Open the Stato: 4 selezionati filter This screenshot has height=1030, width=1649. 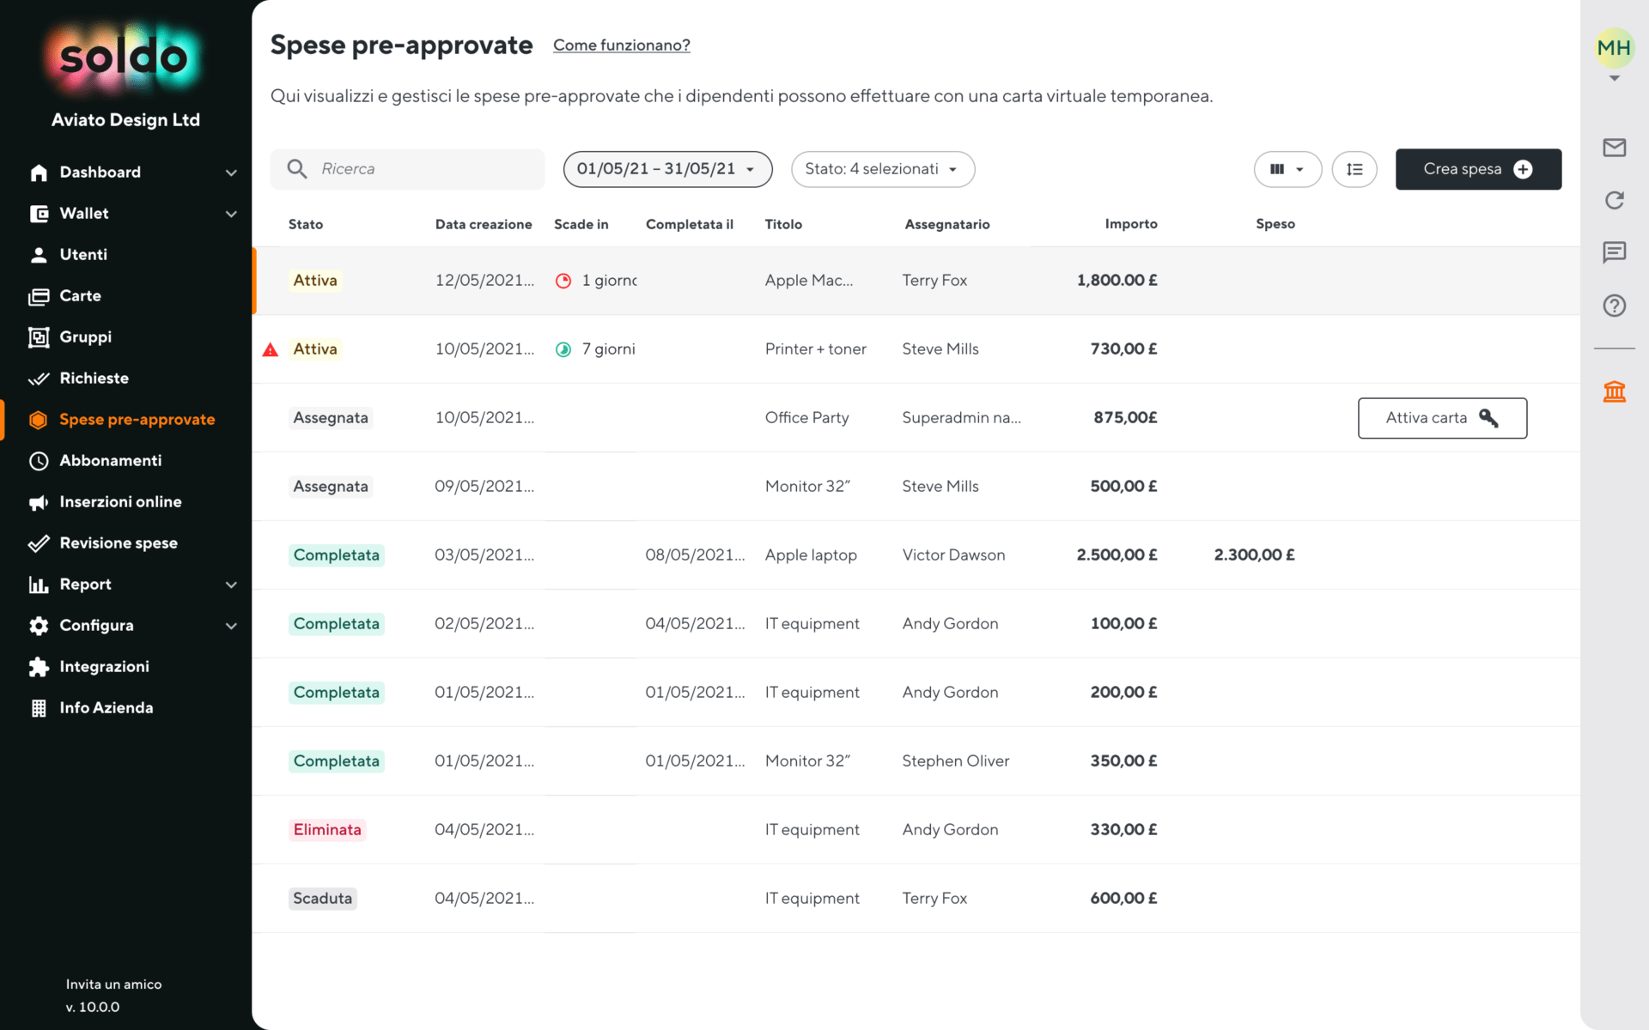click(x=883, y=169)
